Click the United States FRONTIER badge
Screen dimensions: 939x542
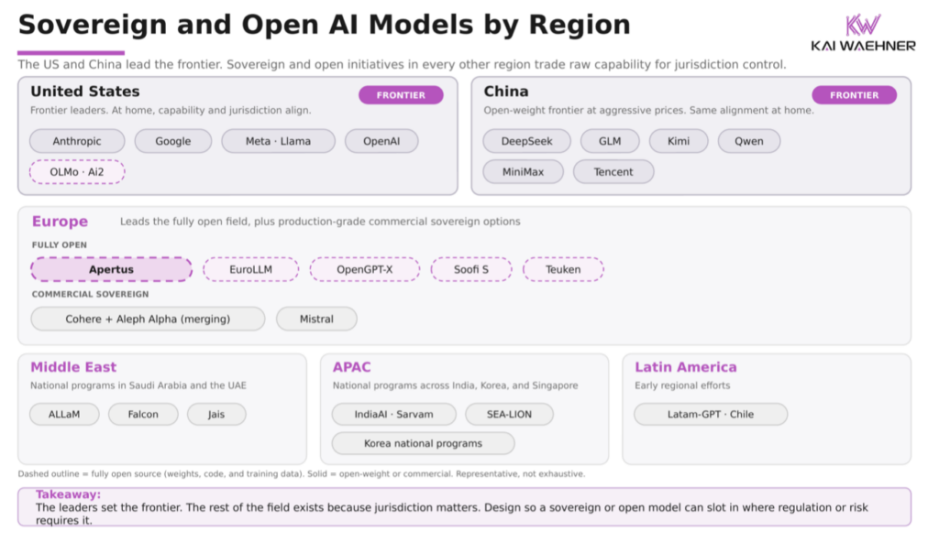[x=402, y=95]
